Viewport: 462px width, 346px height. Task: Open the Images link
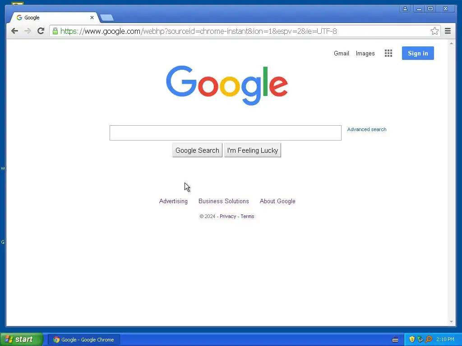[x=365, y=53]
